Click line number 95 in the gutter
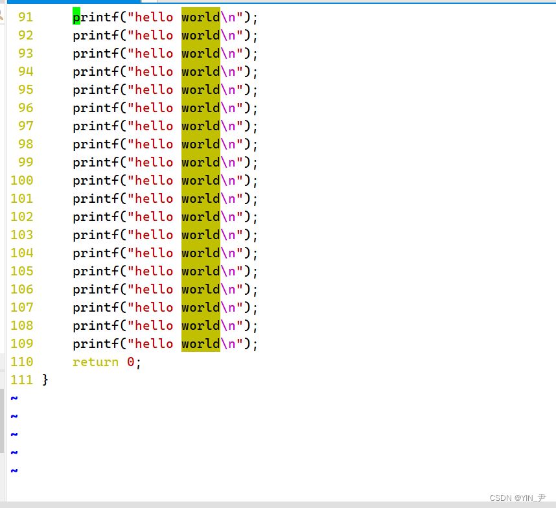 click(25, 89)
